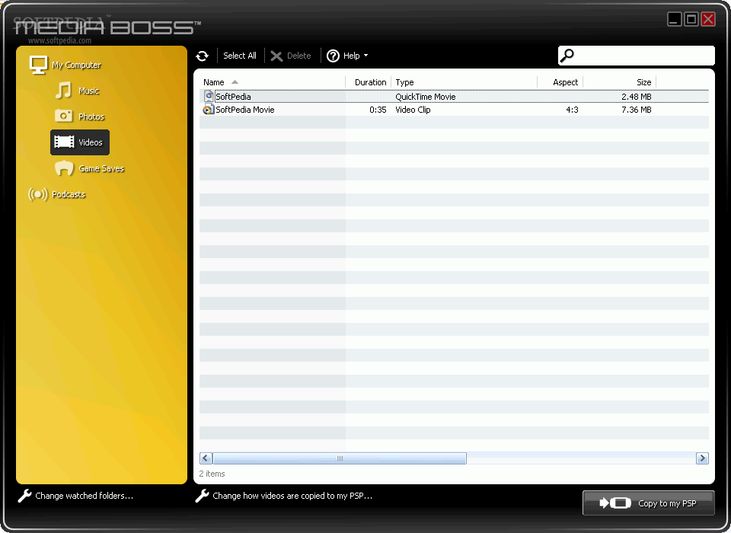Viewport: 731px width, 533px height.
Task: Click the Game Saves controller icon
Action: click(x=64, y=168)
